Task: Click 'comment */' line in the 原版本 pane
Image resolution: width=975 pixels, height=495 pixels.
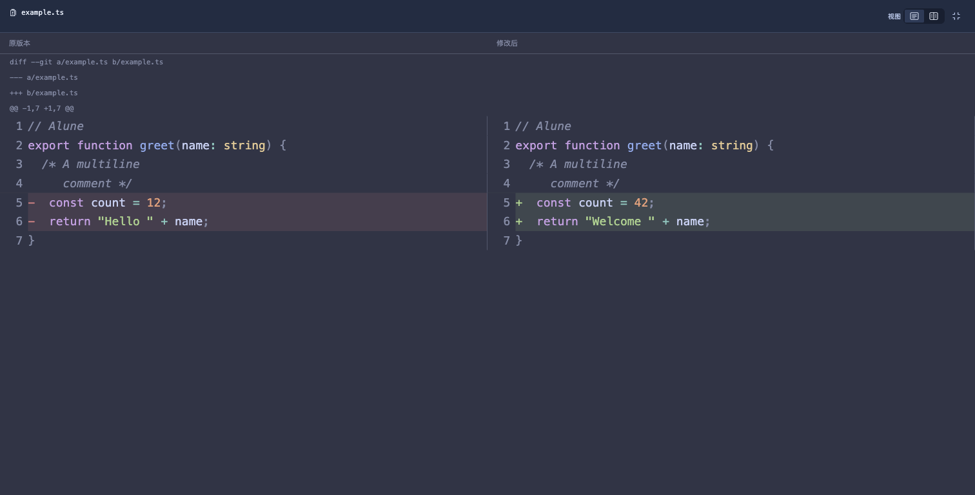Action: (97, 183)
